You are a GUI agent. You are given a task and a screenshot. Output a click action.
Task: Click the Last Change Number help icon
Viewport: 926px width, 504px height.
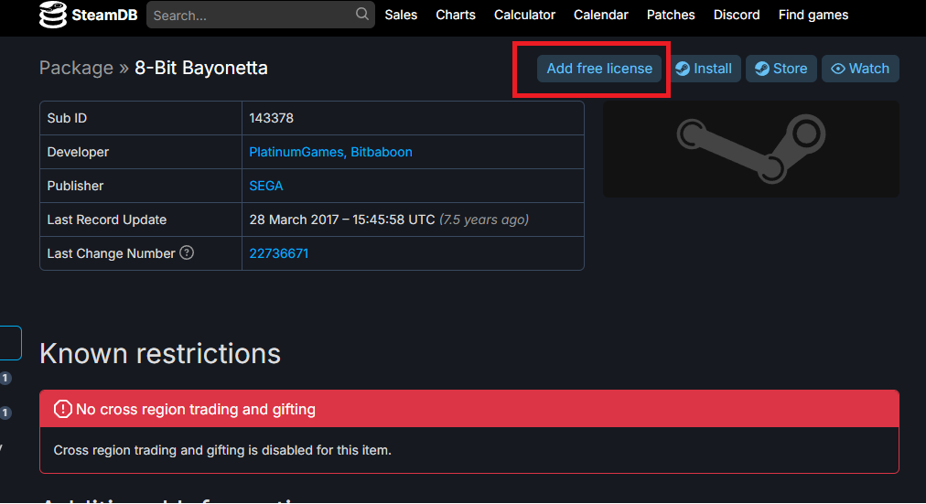[x=187, y=252]
